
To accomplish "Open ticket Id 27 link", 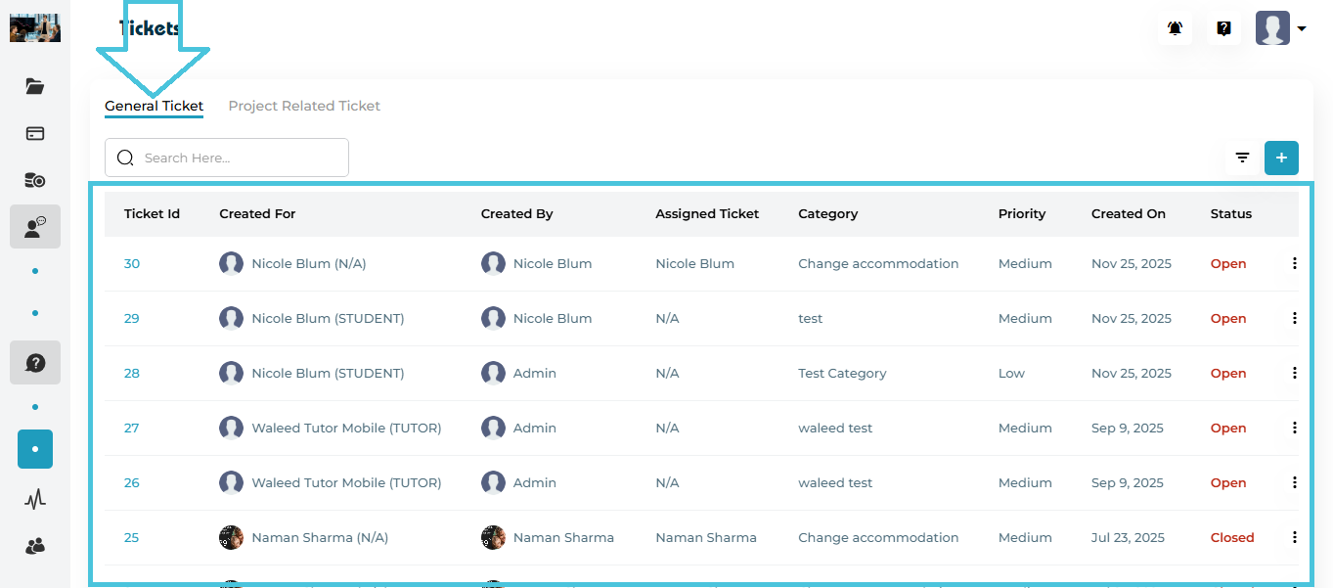I will click(x=131, y=428).
